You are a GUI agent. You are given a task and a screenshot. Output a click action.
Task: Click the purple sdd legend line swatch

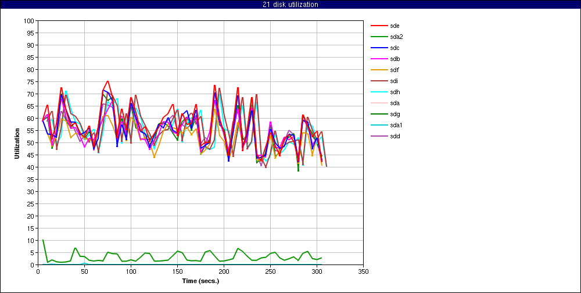pos(378,137)
